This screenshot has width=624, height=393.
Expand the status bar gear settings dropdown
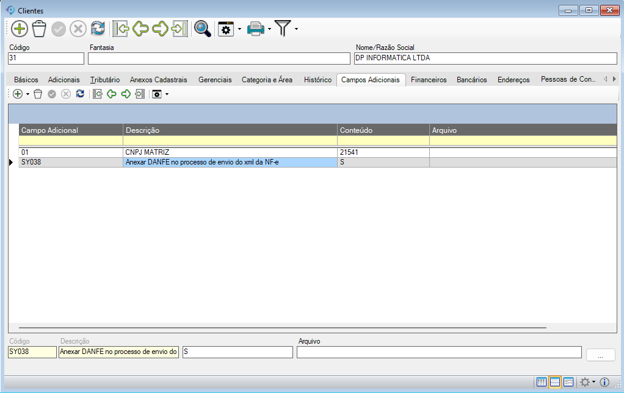coord(593,382)
